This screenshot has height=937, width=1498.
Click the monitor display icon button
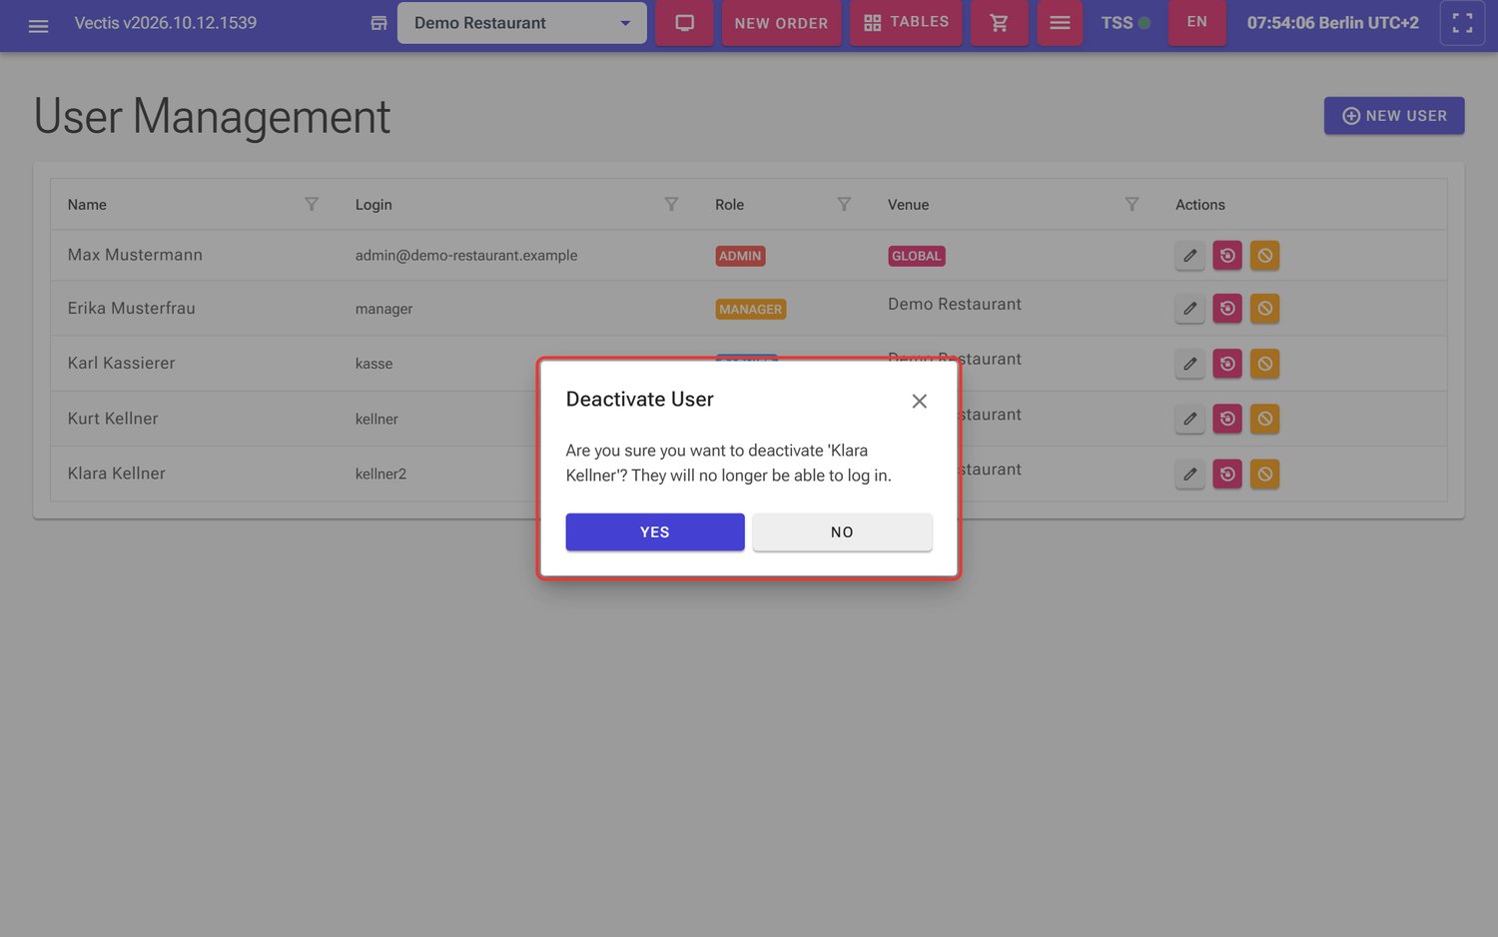[x=684, y=23]
